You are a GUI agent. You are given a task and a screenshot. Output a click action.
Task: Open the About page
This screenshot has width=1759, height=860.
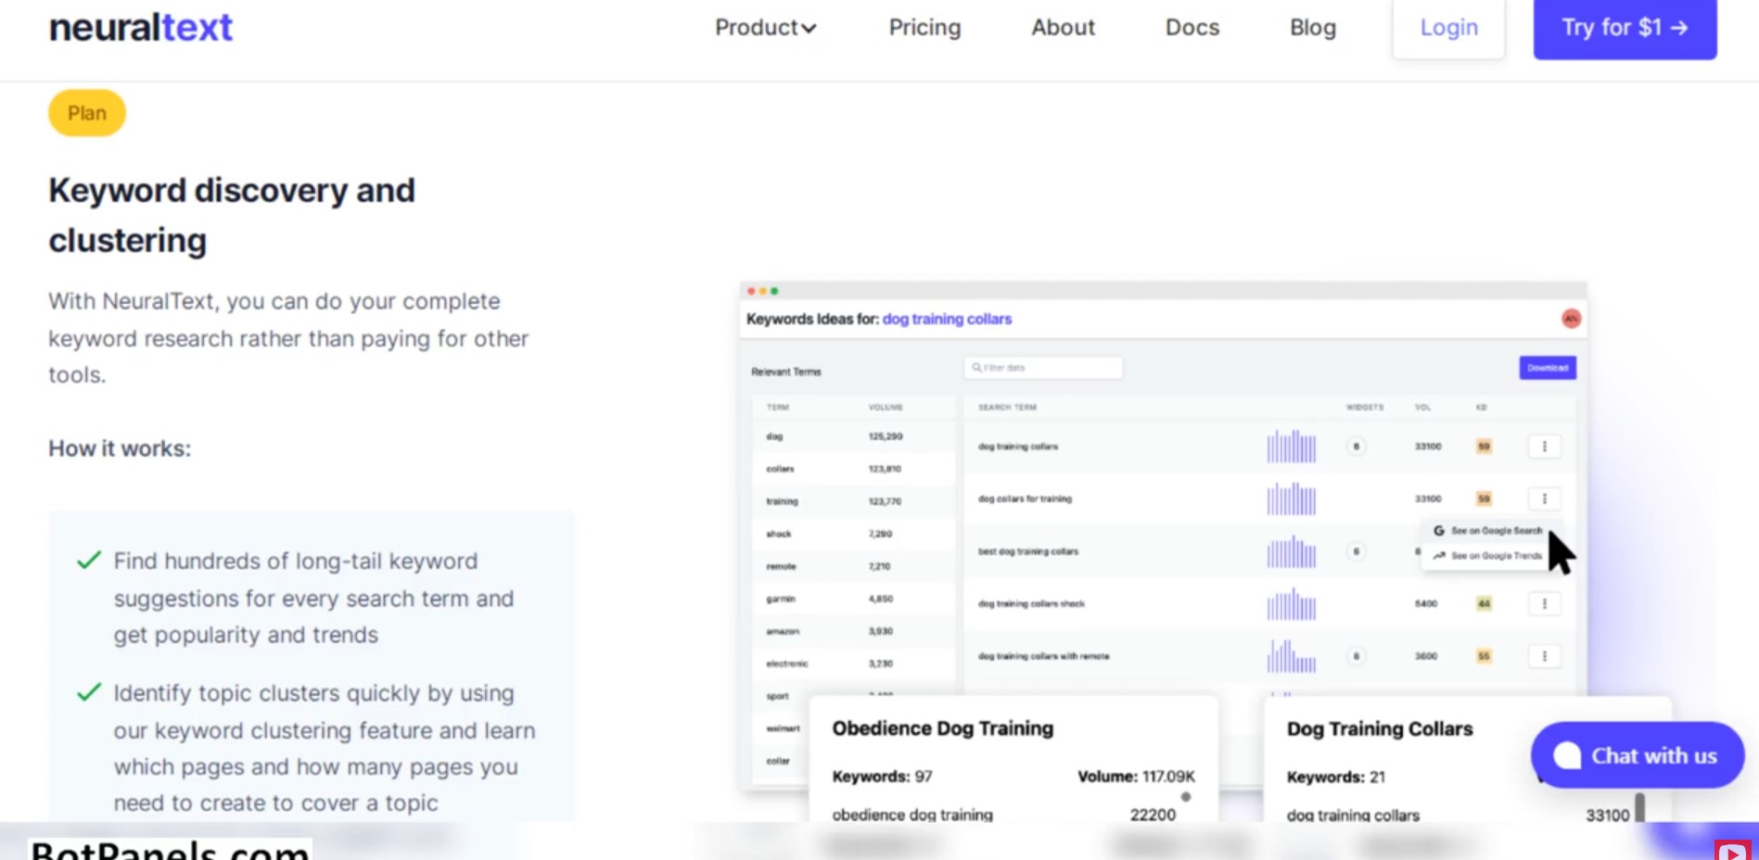point(1063,28)
